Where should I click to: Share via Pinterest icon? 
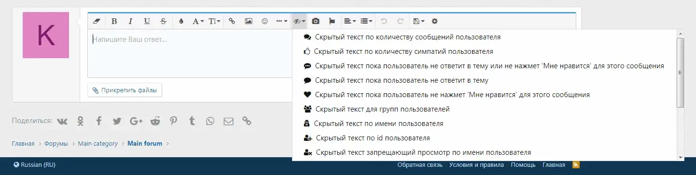[x=173, y=121]
